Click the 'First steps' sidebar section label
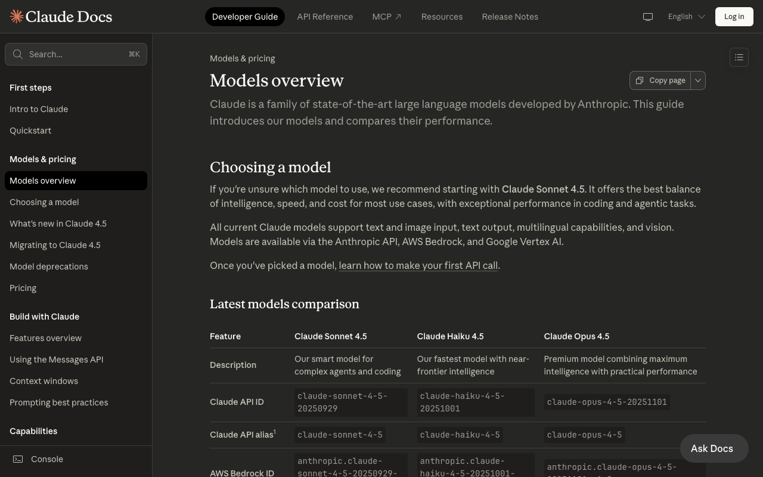 click(x=30, y=88)
